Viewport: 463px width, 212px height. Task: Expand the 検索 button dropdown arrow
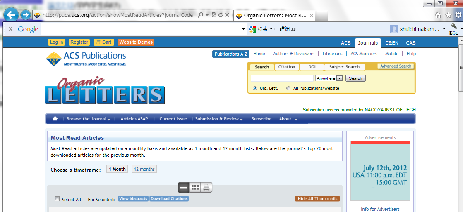(x=271, y=29)
